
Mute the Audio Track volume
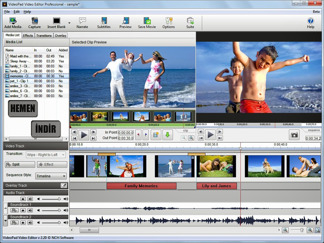coord(30,199)
